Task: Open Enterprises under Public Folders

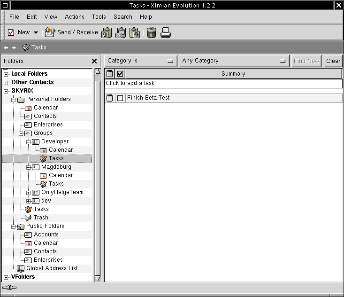Action: click(48, 260)
